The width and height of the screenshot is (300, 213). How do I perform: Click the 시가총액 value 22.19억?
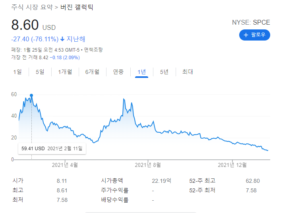(161, 181)
